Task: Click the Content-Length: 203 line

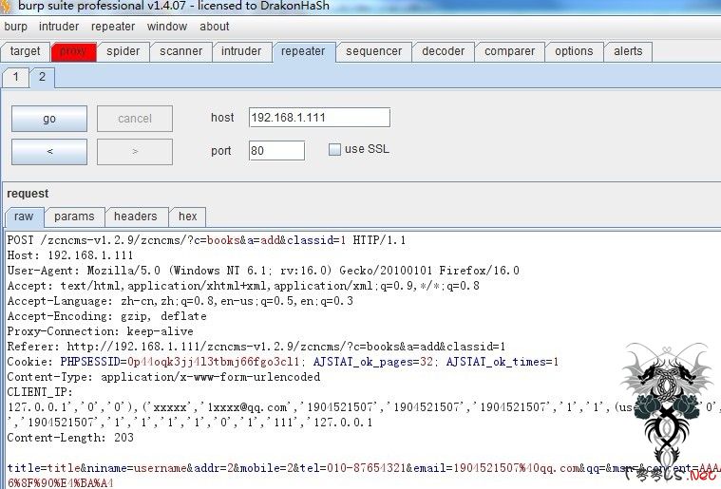Action: [70, 438]
